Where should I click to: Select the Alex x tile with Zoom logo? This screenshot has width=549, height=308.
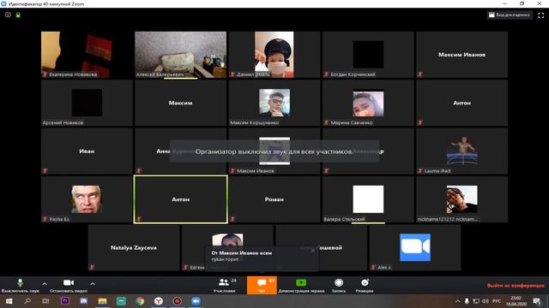tap(415, 247)
